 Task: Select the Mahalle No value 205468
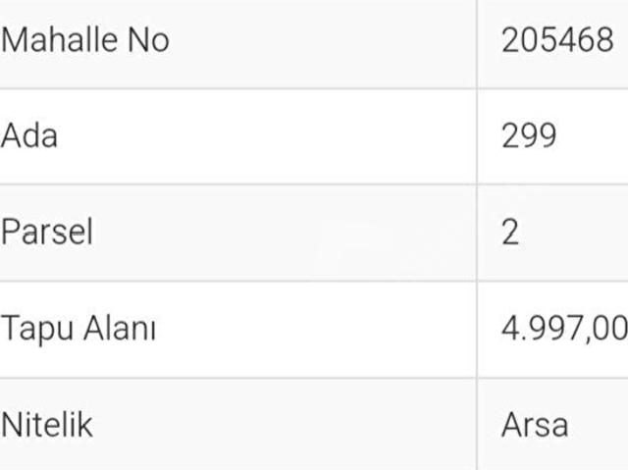pyautogui.click(x=556, y=40)
